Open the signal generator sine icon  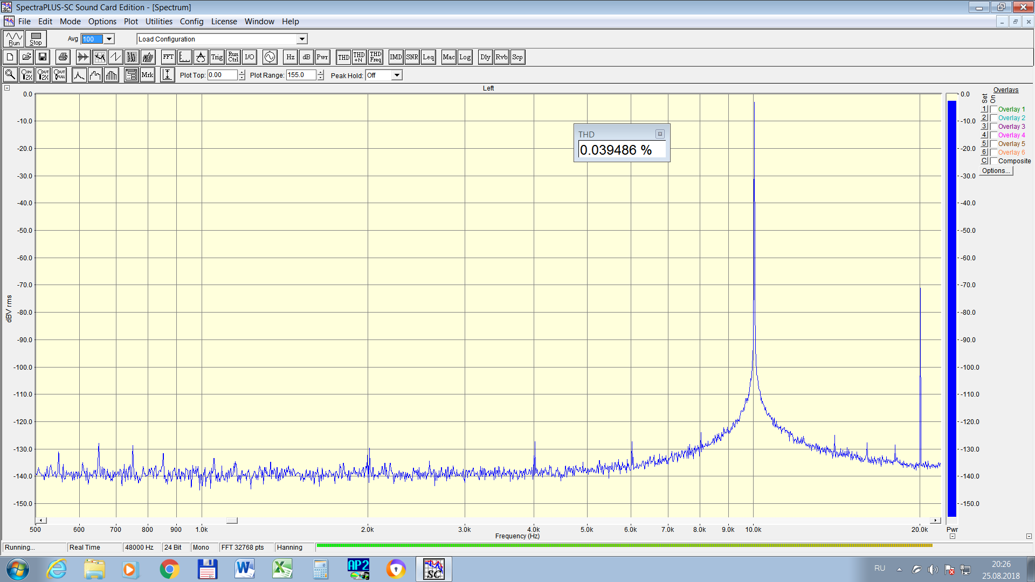(x=270, y=57)
